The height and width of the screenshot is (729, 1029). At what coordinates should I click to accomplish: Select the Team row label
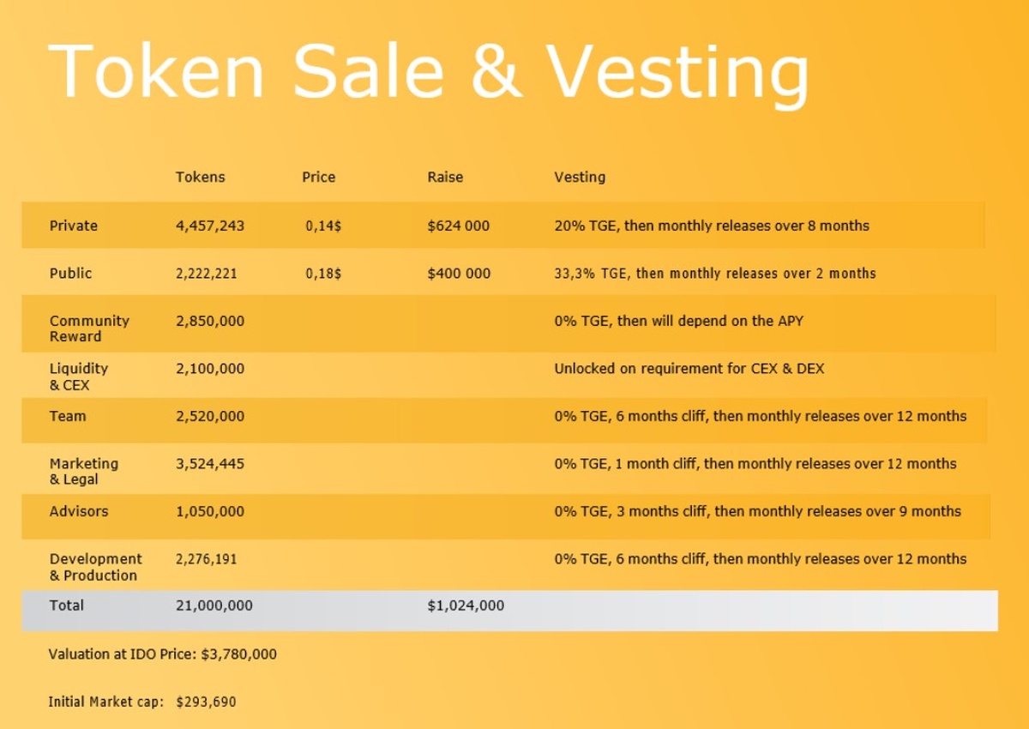pos(68,416)
